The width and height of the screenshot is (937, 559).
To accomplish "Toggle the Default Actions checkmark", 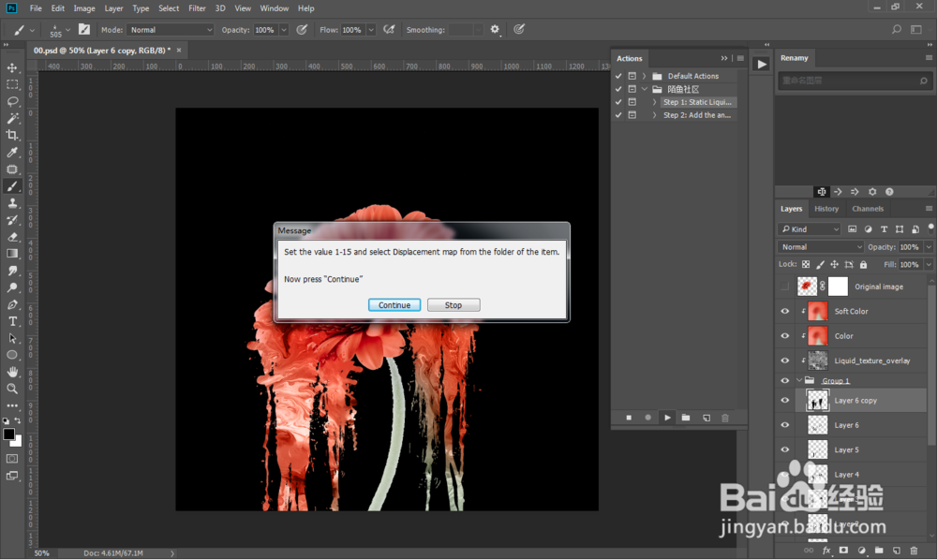I will click(x=618, y=76).
